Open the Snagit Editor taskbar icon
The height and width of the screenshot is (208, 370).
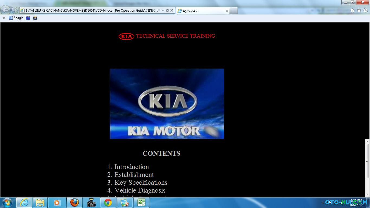pos(125,203)
